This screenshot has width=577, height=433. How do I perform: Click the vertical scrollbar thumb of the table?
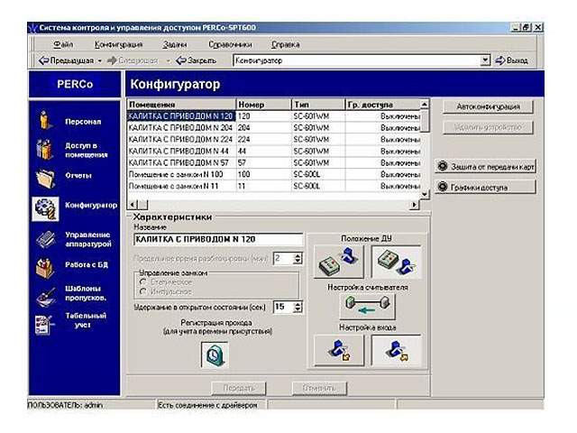point(425,121)
